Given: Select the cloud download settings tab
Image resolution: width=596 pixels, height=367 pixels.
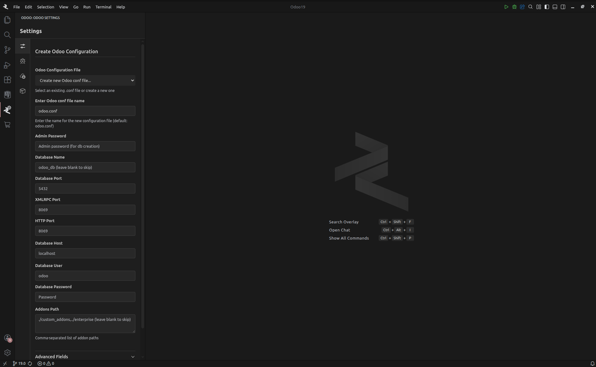Looking at the screenshot, I should 23,76.
